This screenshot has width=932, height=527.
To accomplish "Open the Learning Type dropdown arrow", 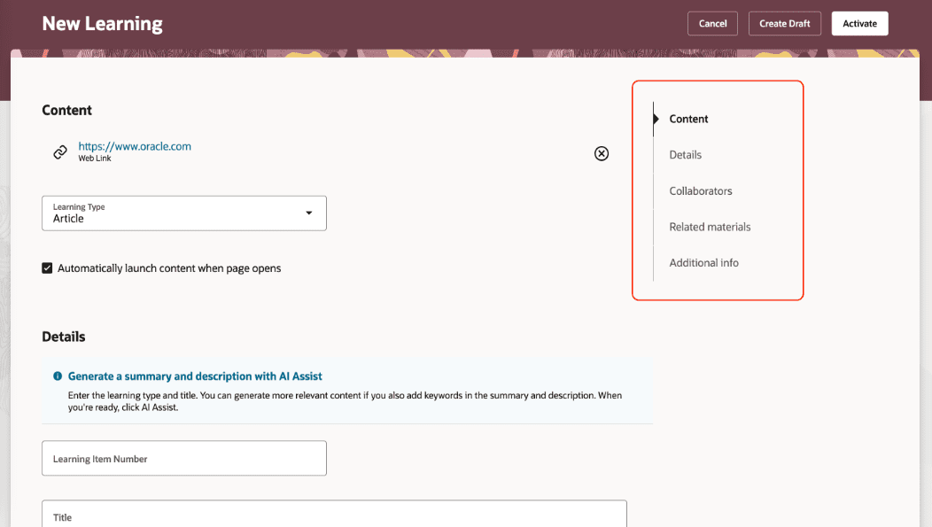I will point(309,213).
